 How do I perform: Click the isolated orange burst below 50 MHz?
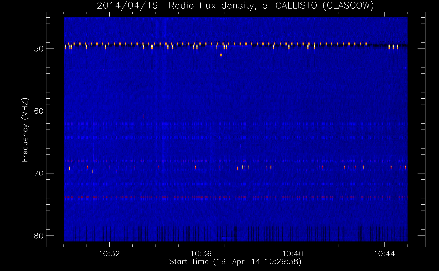pos(221,55)
